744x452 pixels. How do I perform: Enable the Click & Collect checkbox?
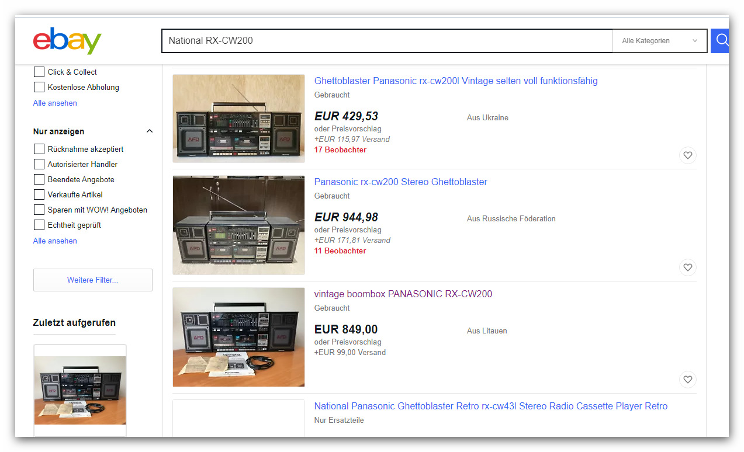click(x=39, y=72)
